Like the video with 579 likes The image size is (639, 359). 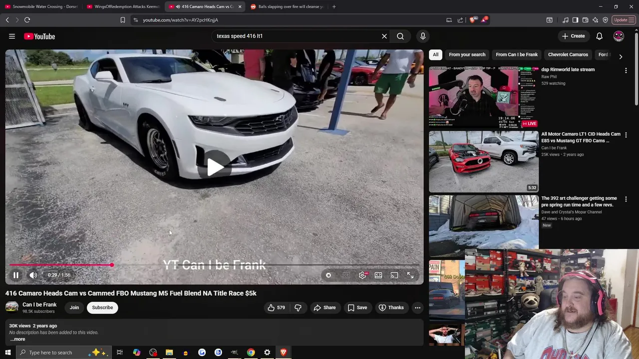pos(276,308)
